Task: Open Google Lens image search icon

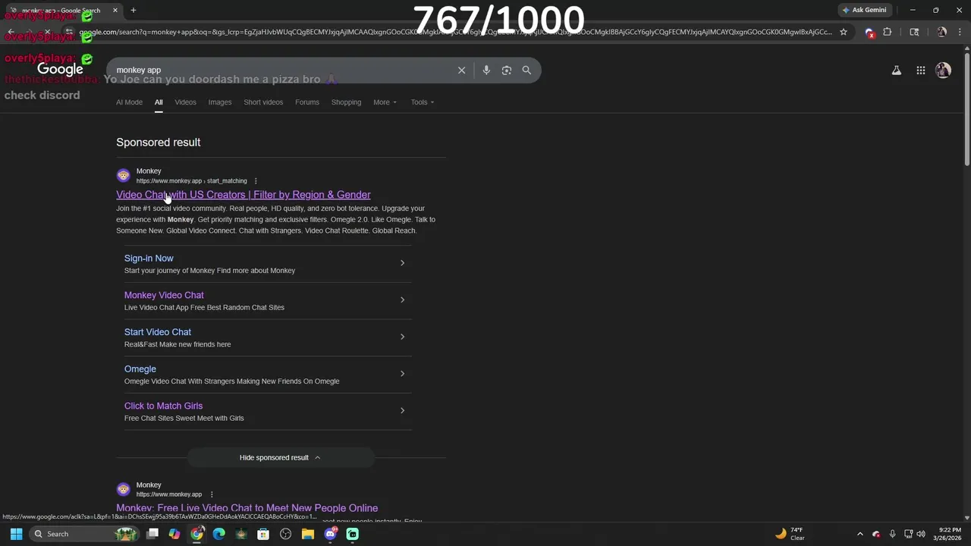Action: (507, 70)
